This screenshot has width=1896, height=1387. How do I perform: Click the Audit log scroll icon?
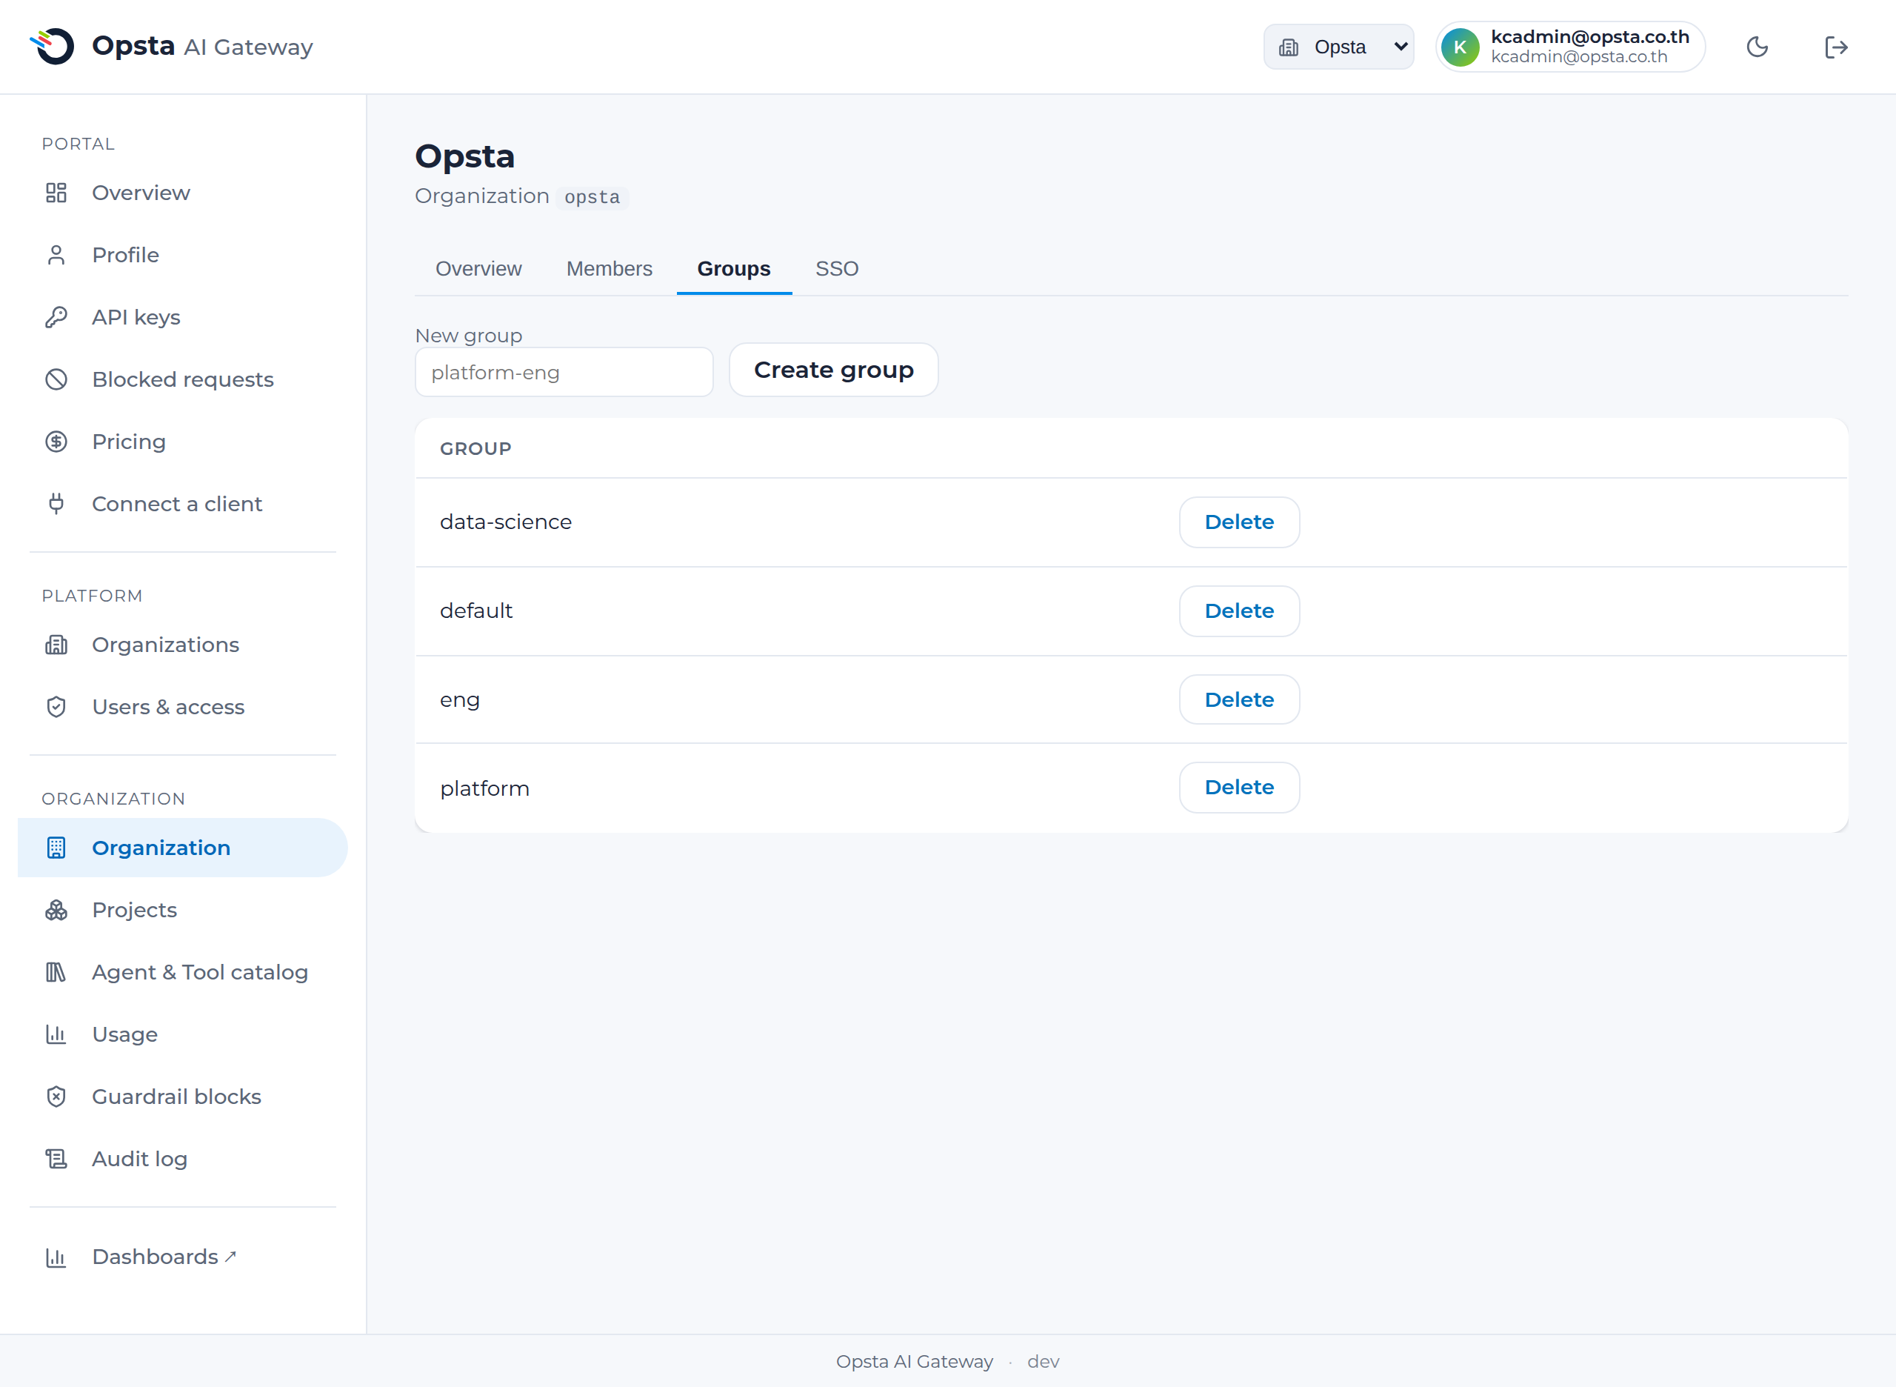click(56, 1159)
